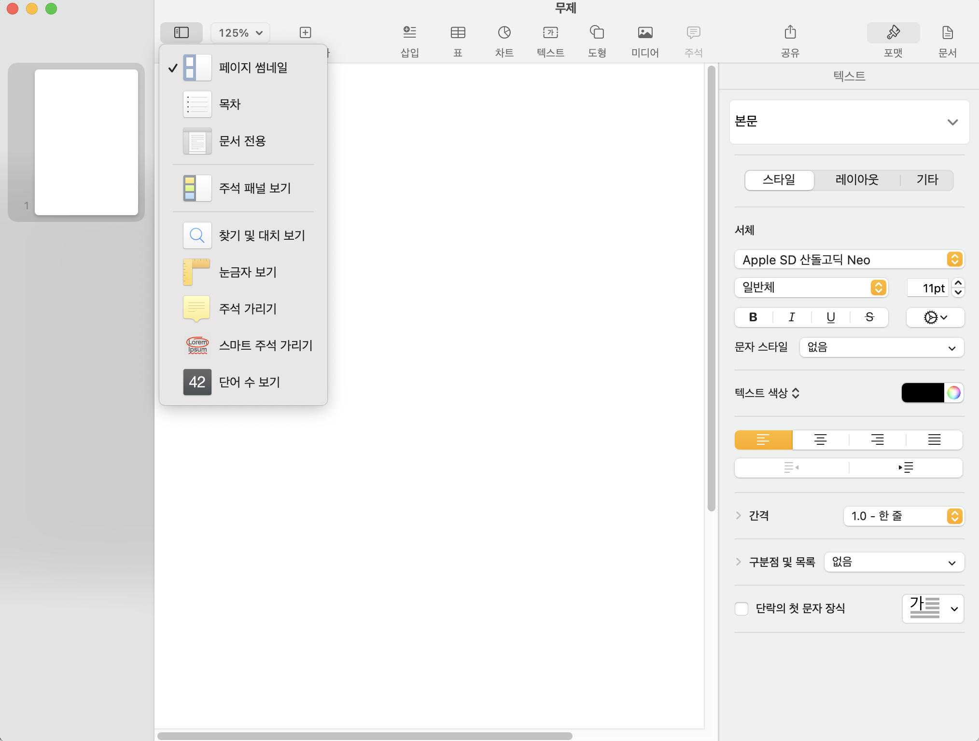Click the Document (문서) inspector icon

point(947,33)
